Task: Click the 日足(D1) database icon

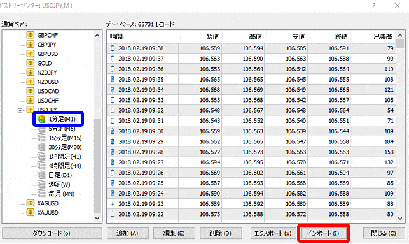Action: point(41,175)
